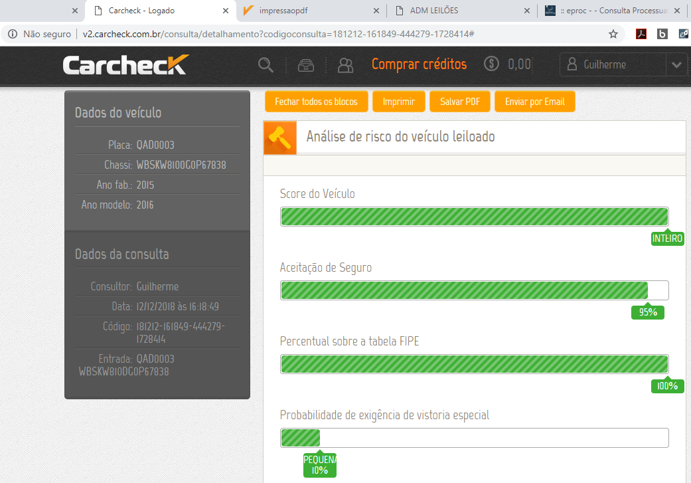Click the Salvar PDF button
Screen dimensions: 691x483
coord(459,102)
